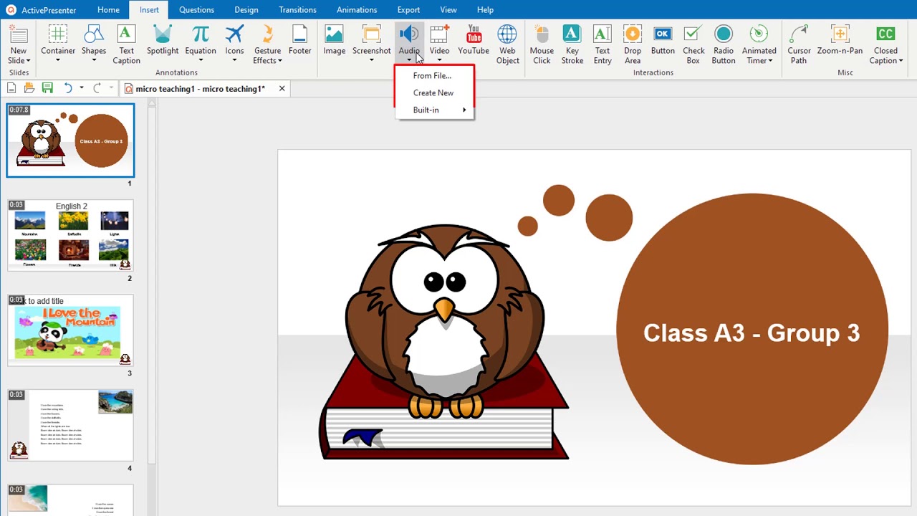Click the Class A3 - Group 3 text

752,333
